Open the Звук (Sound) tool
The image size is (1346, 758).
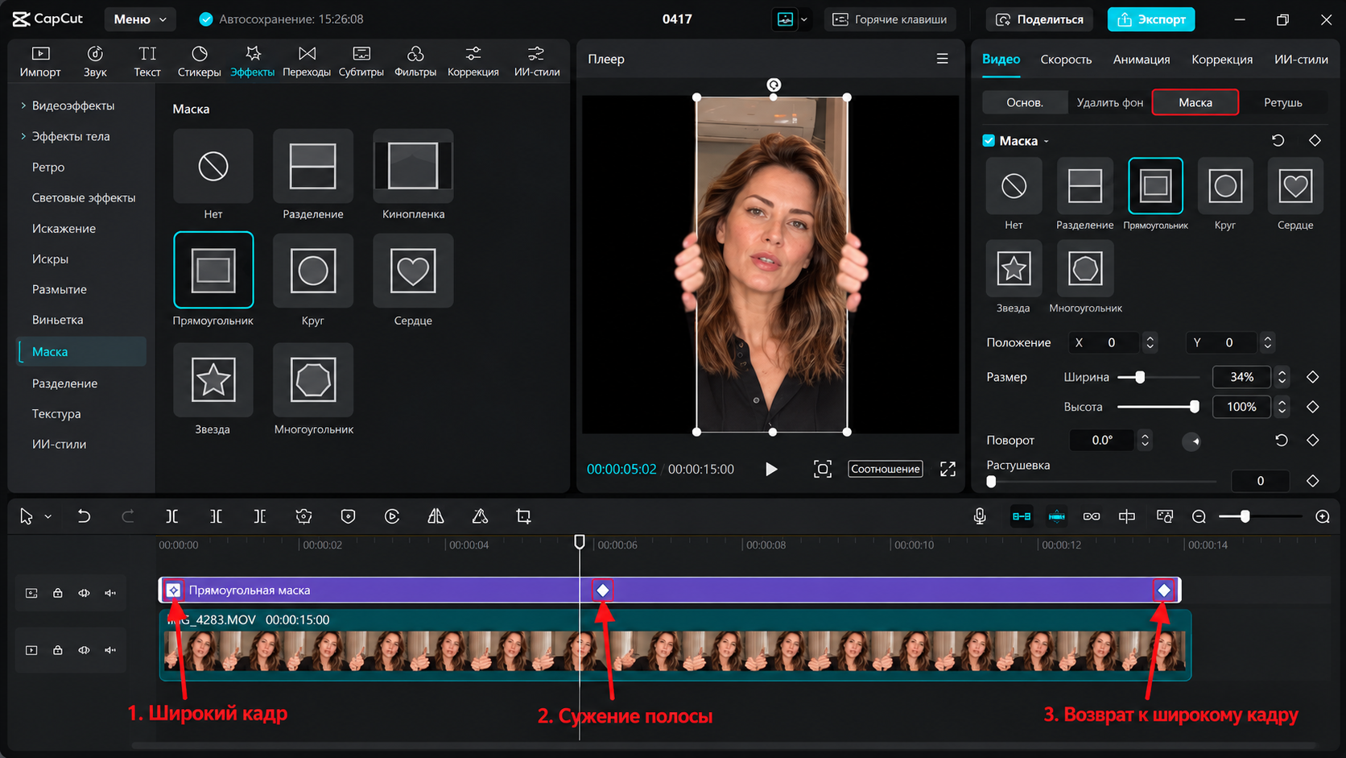95,61
